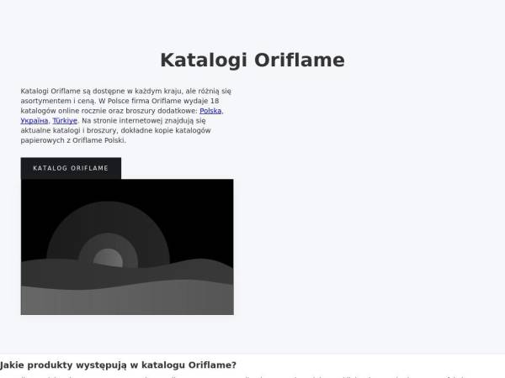Click the paragraph starting 'Katalogi Oriflame są dostępne'
Image resolution: width=505 pixels, height=378 pixels.
pos(126,116)
